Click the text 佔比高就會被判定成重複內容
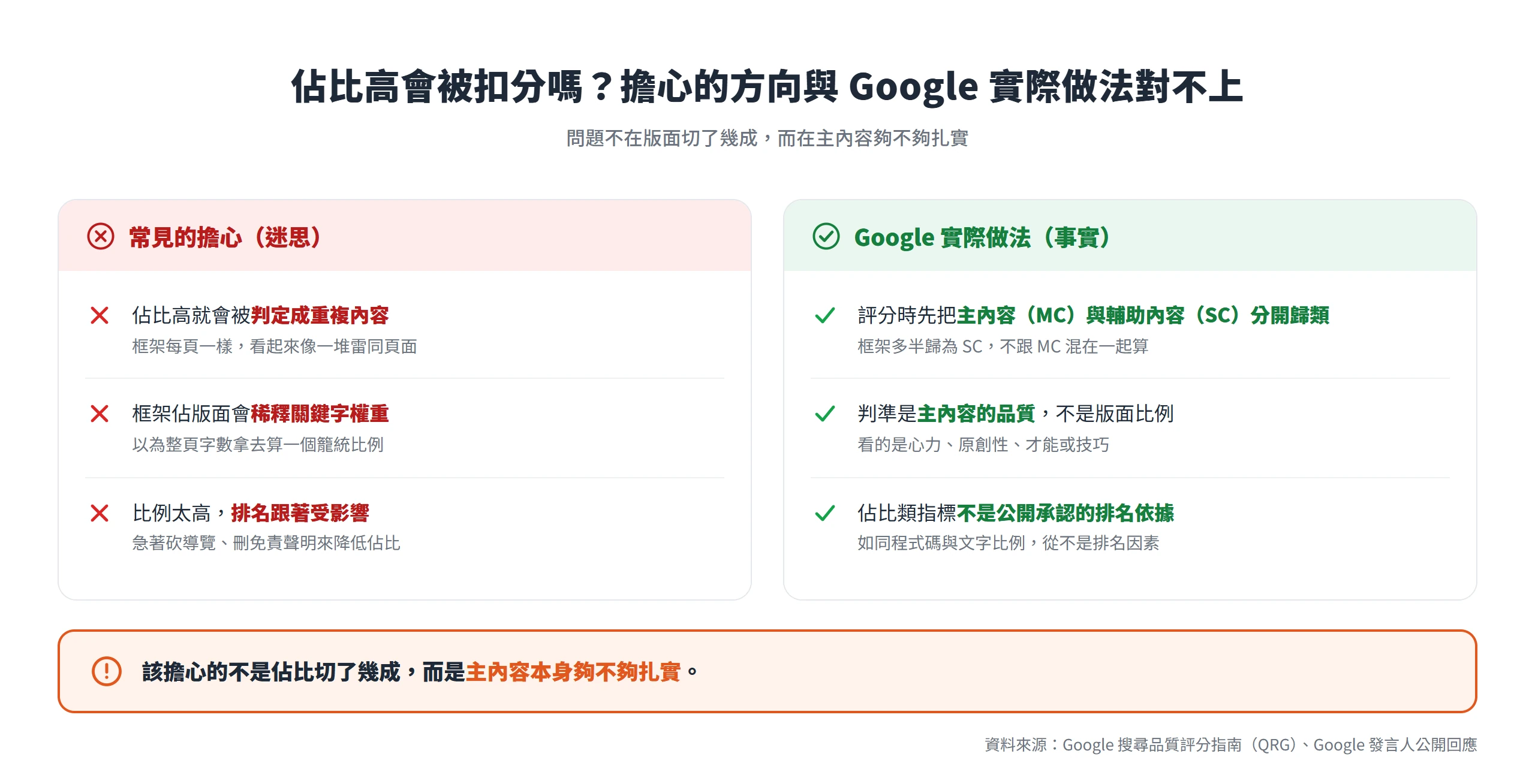The height and width of the screenshot is (769, 1535). coord(260,315)
